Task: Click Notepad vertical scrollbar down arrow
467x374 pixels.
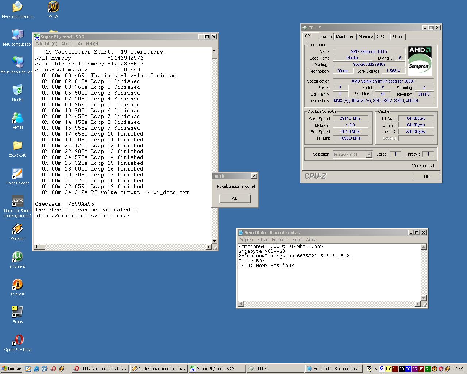Action: tap(423, 298)
